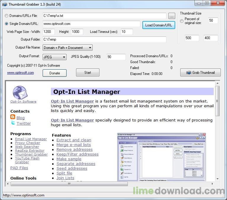Click the Blogger icon under Contacts
227x200 pixels.
(x=13, y=117)
